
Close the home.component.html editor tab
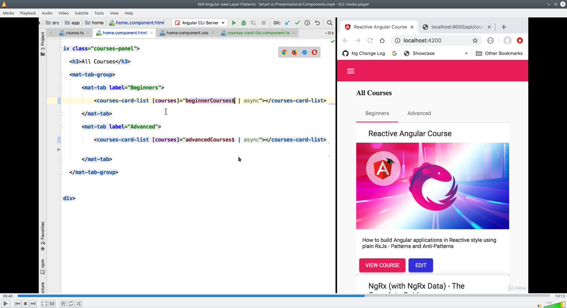click(151, 33)
